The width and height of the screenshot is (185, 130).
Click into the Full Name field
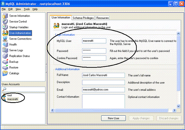pos(103,75)
